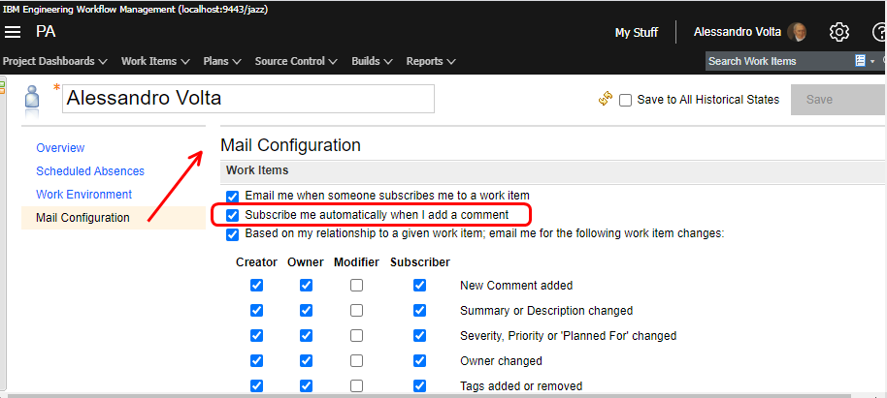The image size is (887, 398).
Task: Click the user icon beside the name field
Action: [x=33, y=100]
